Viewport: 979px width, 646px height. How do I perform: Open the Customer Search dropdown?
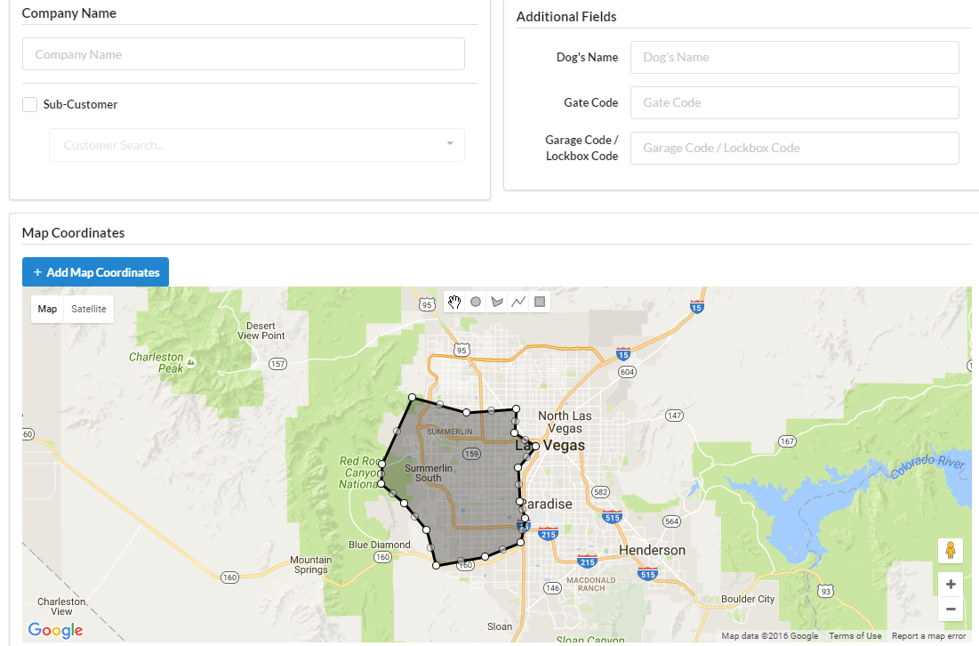pos(257,145)
